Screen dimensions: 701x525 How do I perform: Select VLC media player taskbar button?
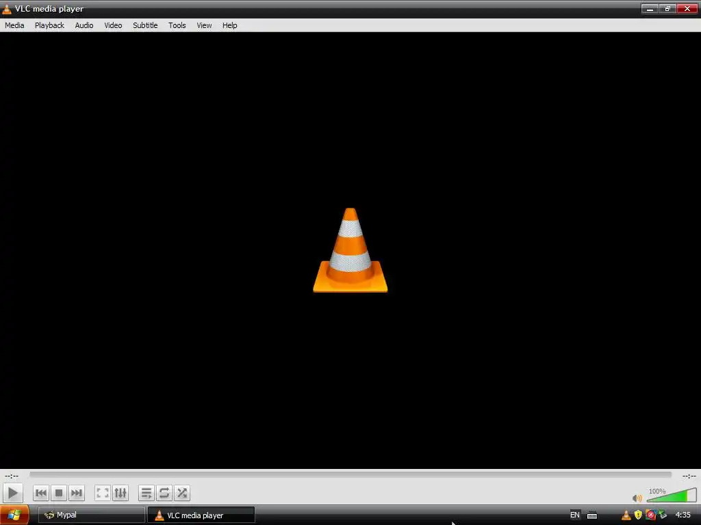tap(201, 515)
